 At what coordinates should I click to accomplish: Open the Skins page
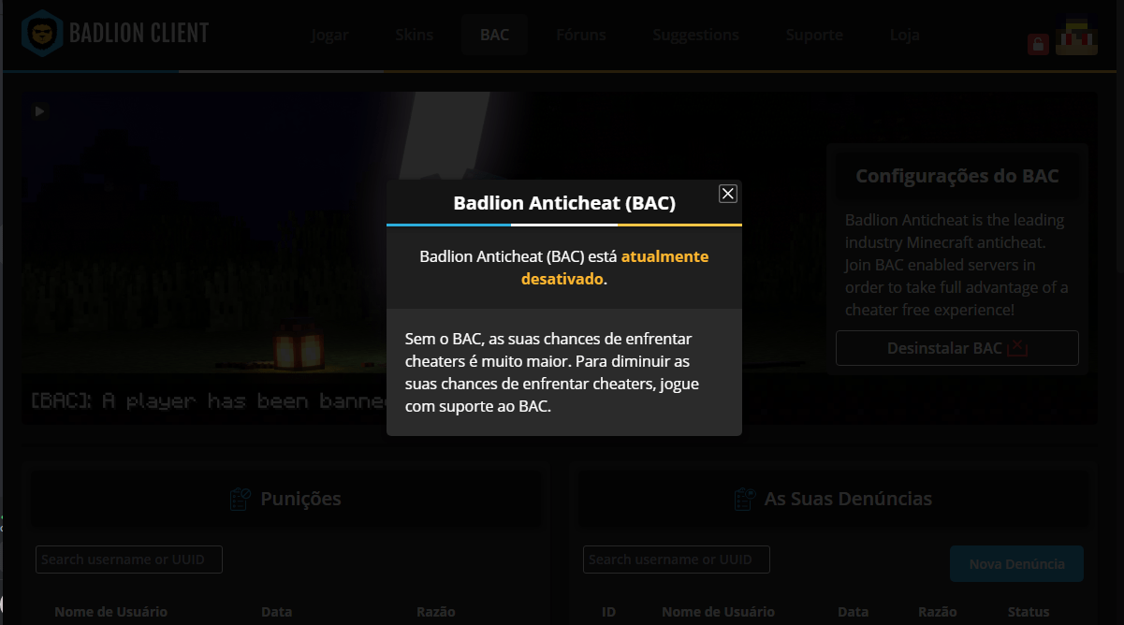415,36
